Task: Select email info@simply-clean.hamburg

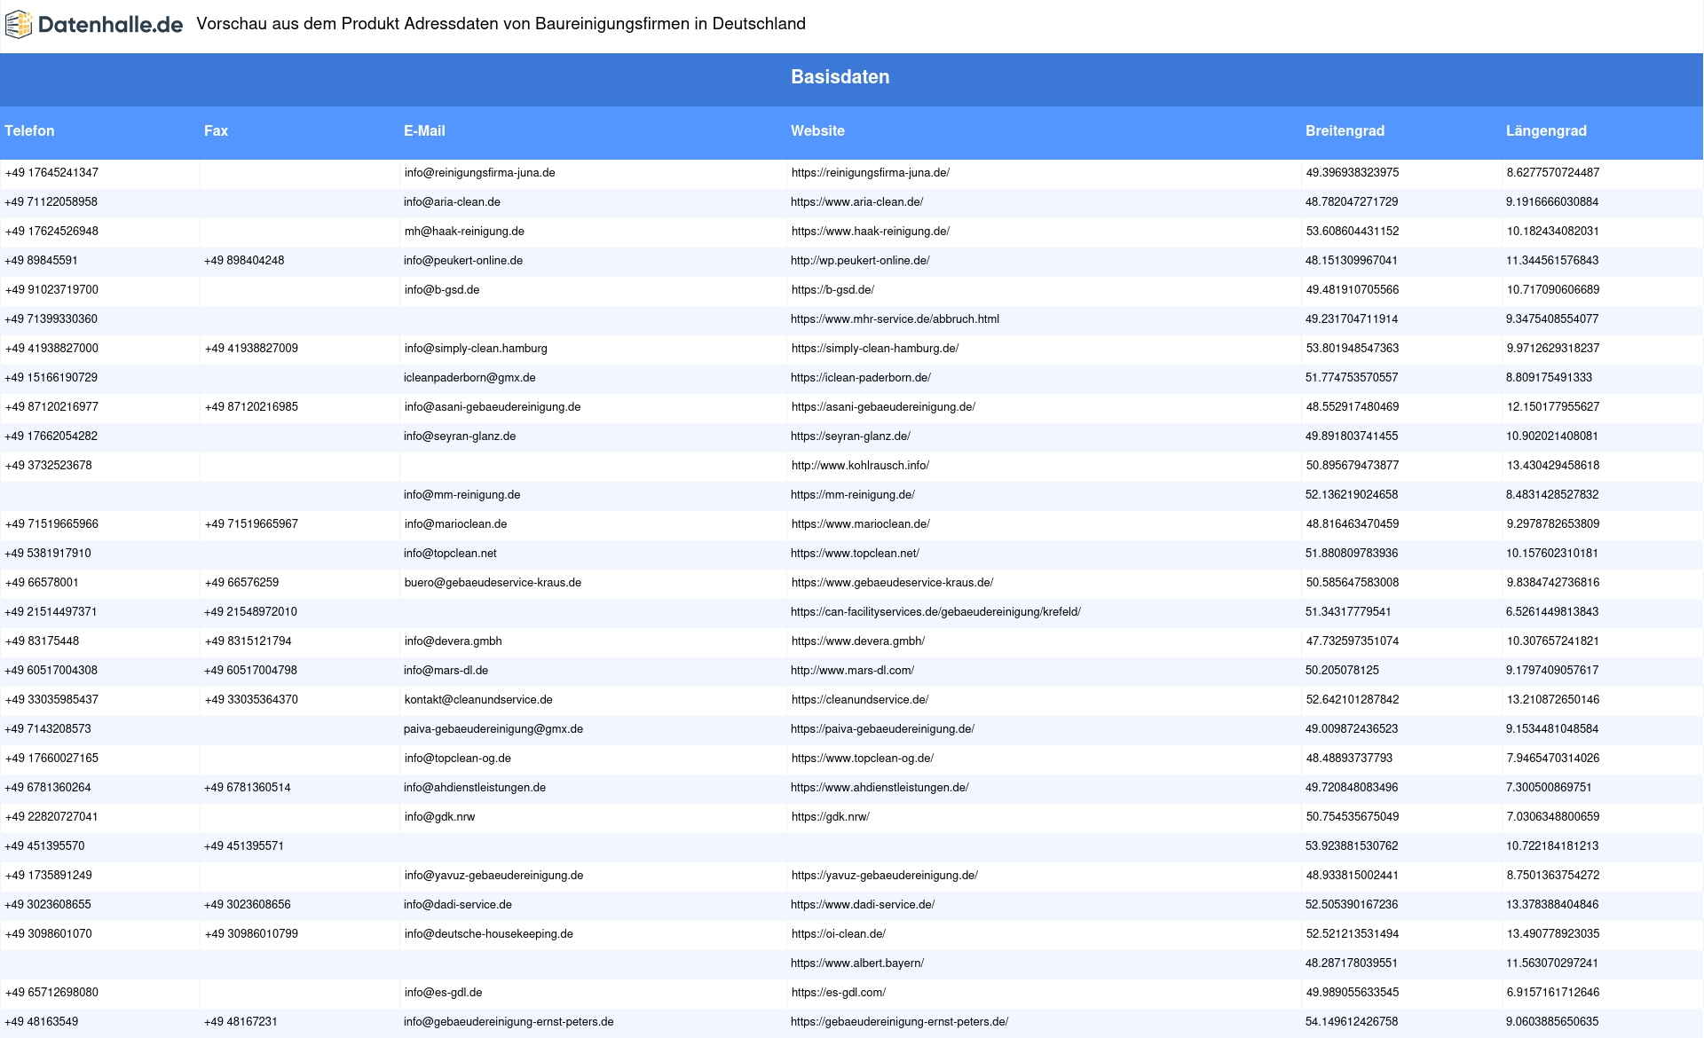Action: click(x=476, y=349)
